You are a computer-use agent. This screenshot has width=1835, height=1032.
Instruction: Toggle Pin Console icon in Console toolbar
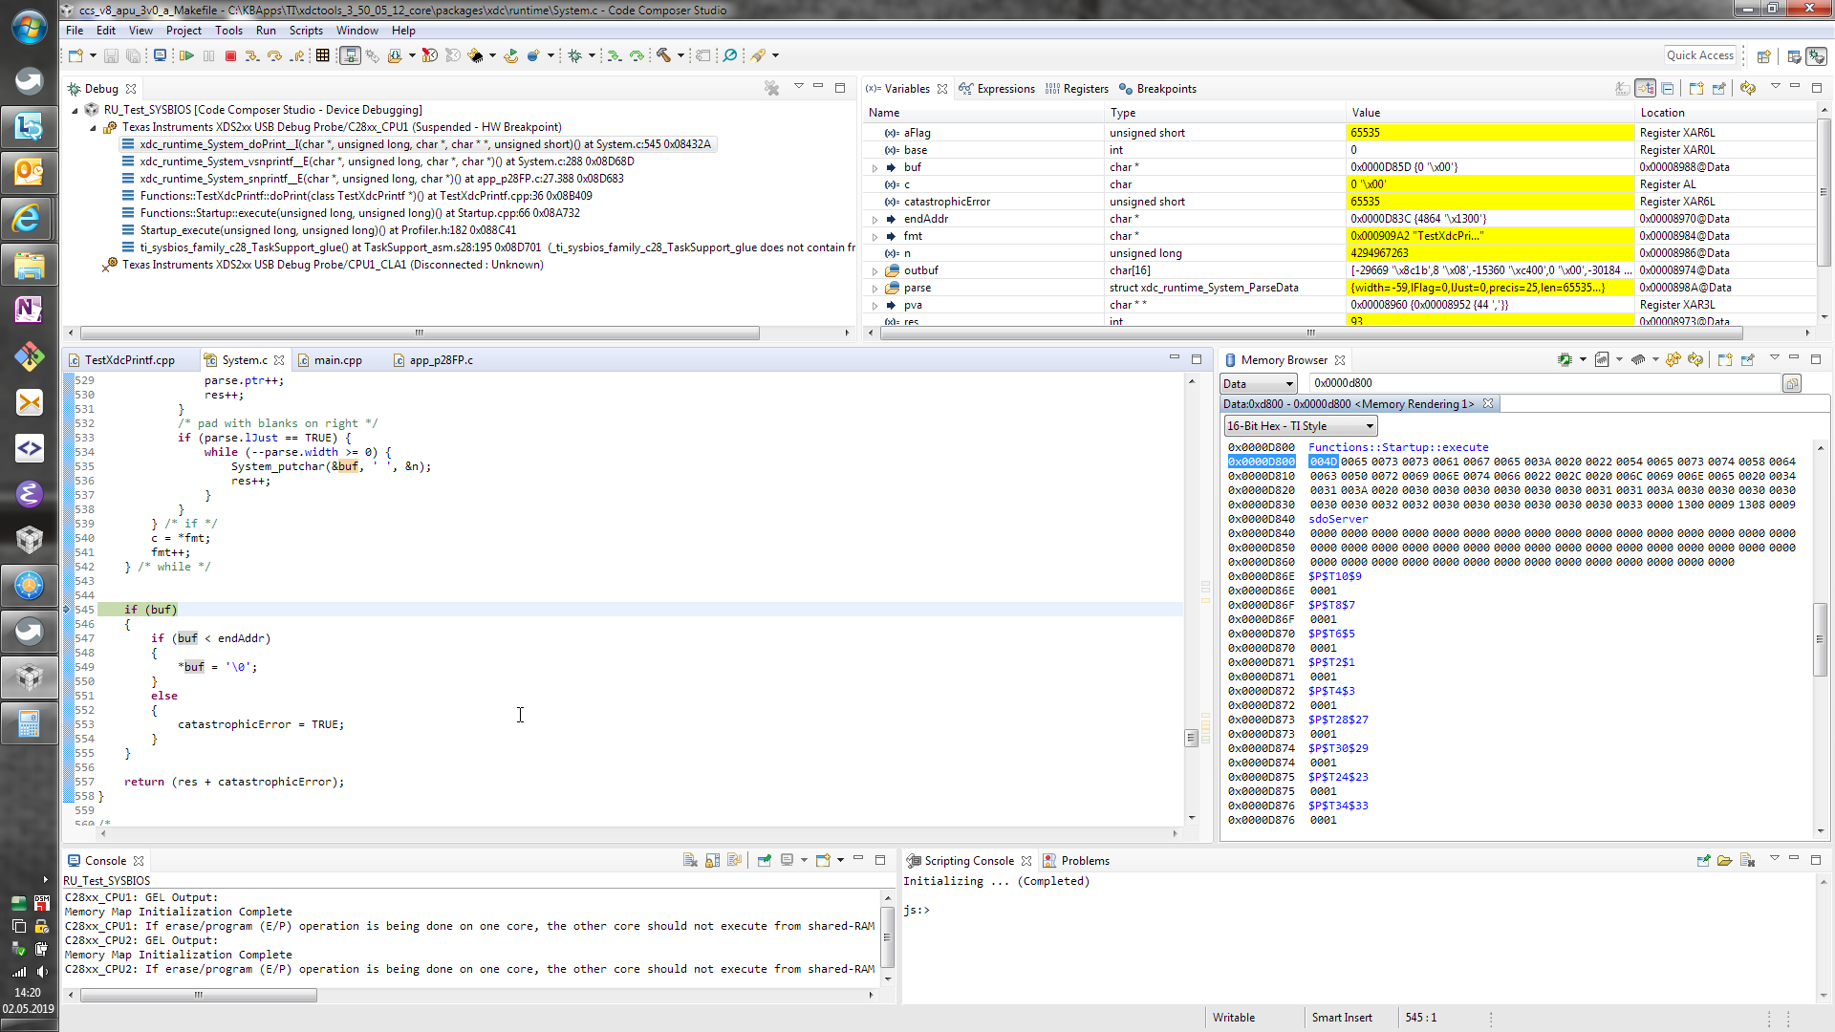point(764,860)
